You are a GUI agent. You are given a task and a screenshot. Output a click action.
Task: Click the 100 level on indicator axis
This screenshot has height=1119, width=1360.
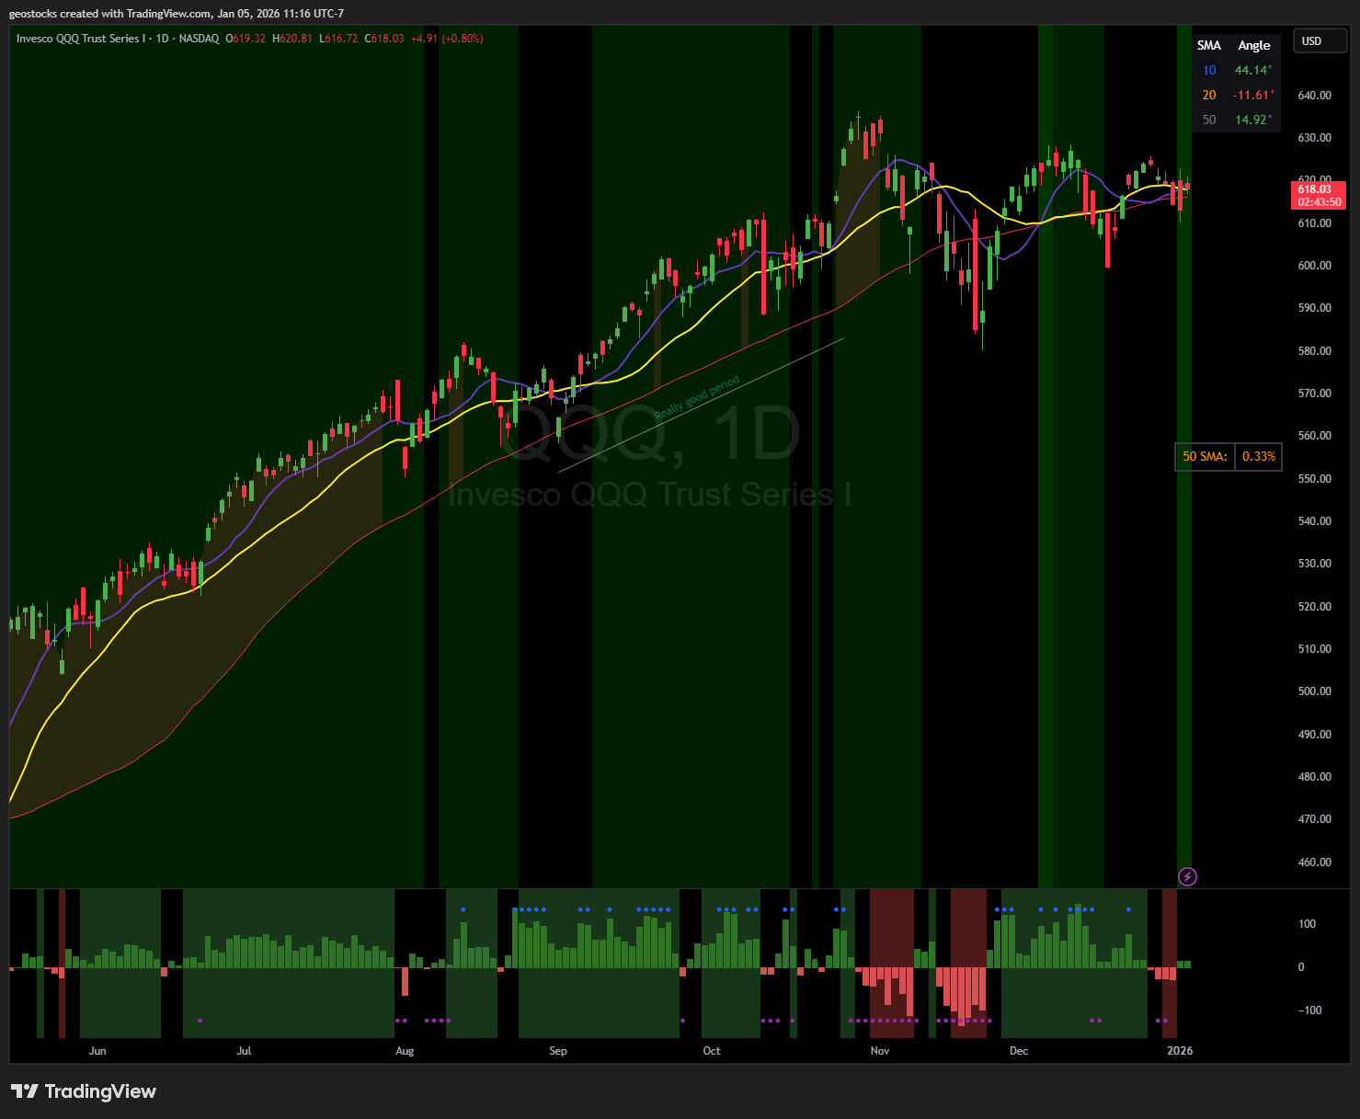click(x=1307, y=924)
